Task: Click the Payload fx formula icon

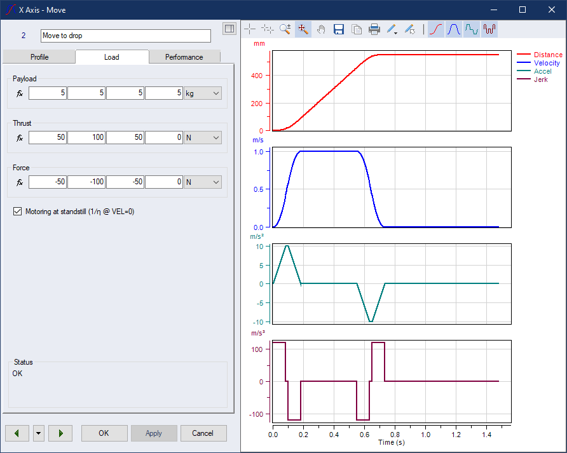Action: tap(20, 93)
